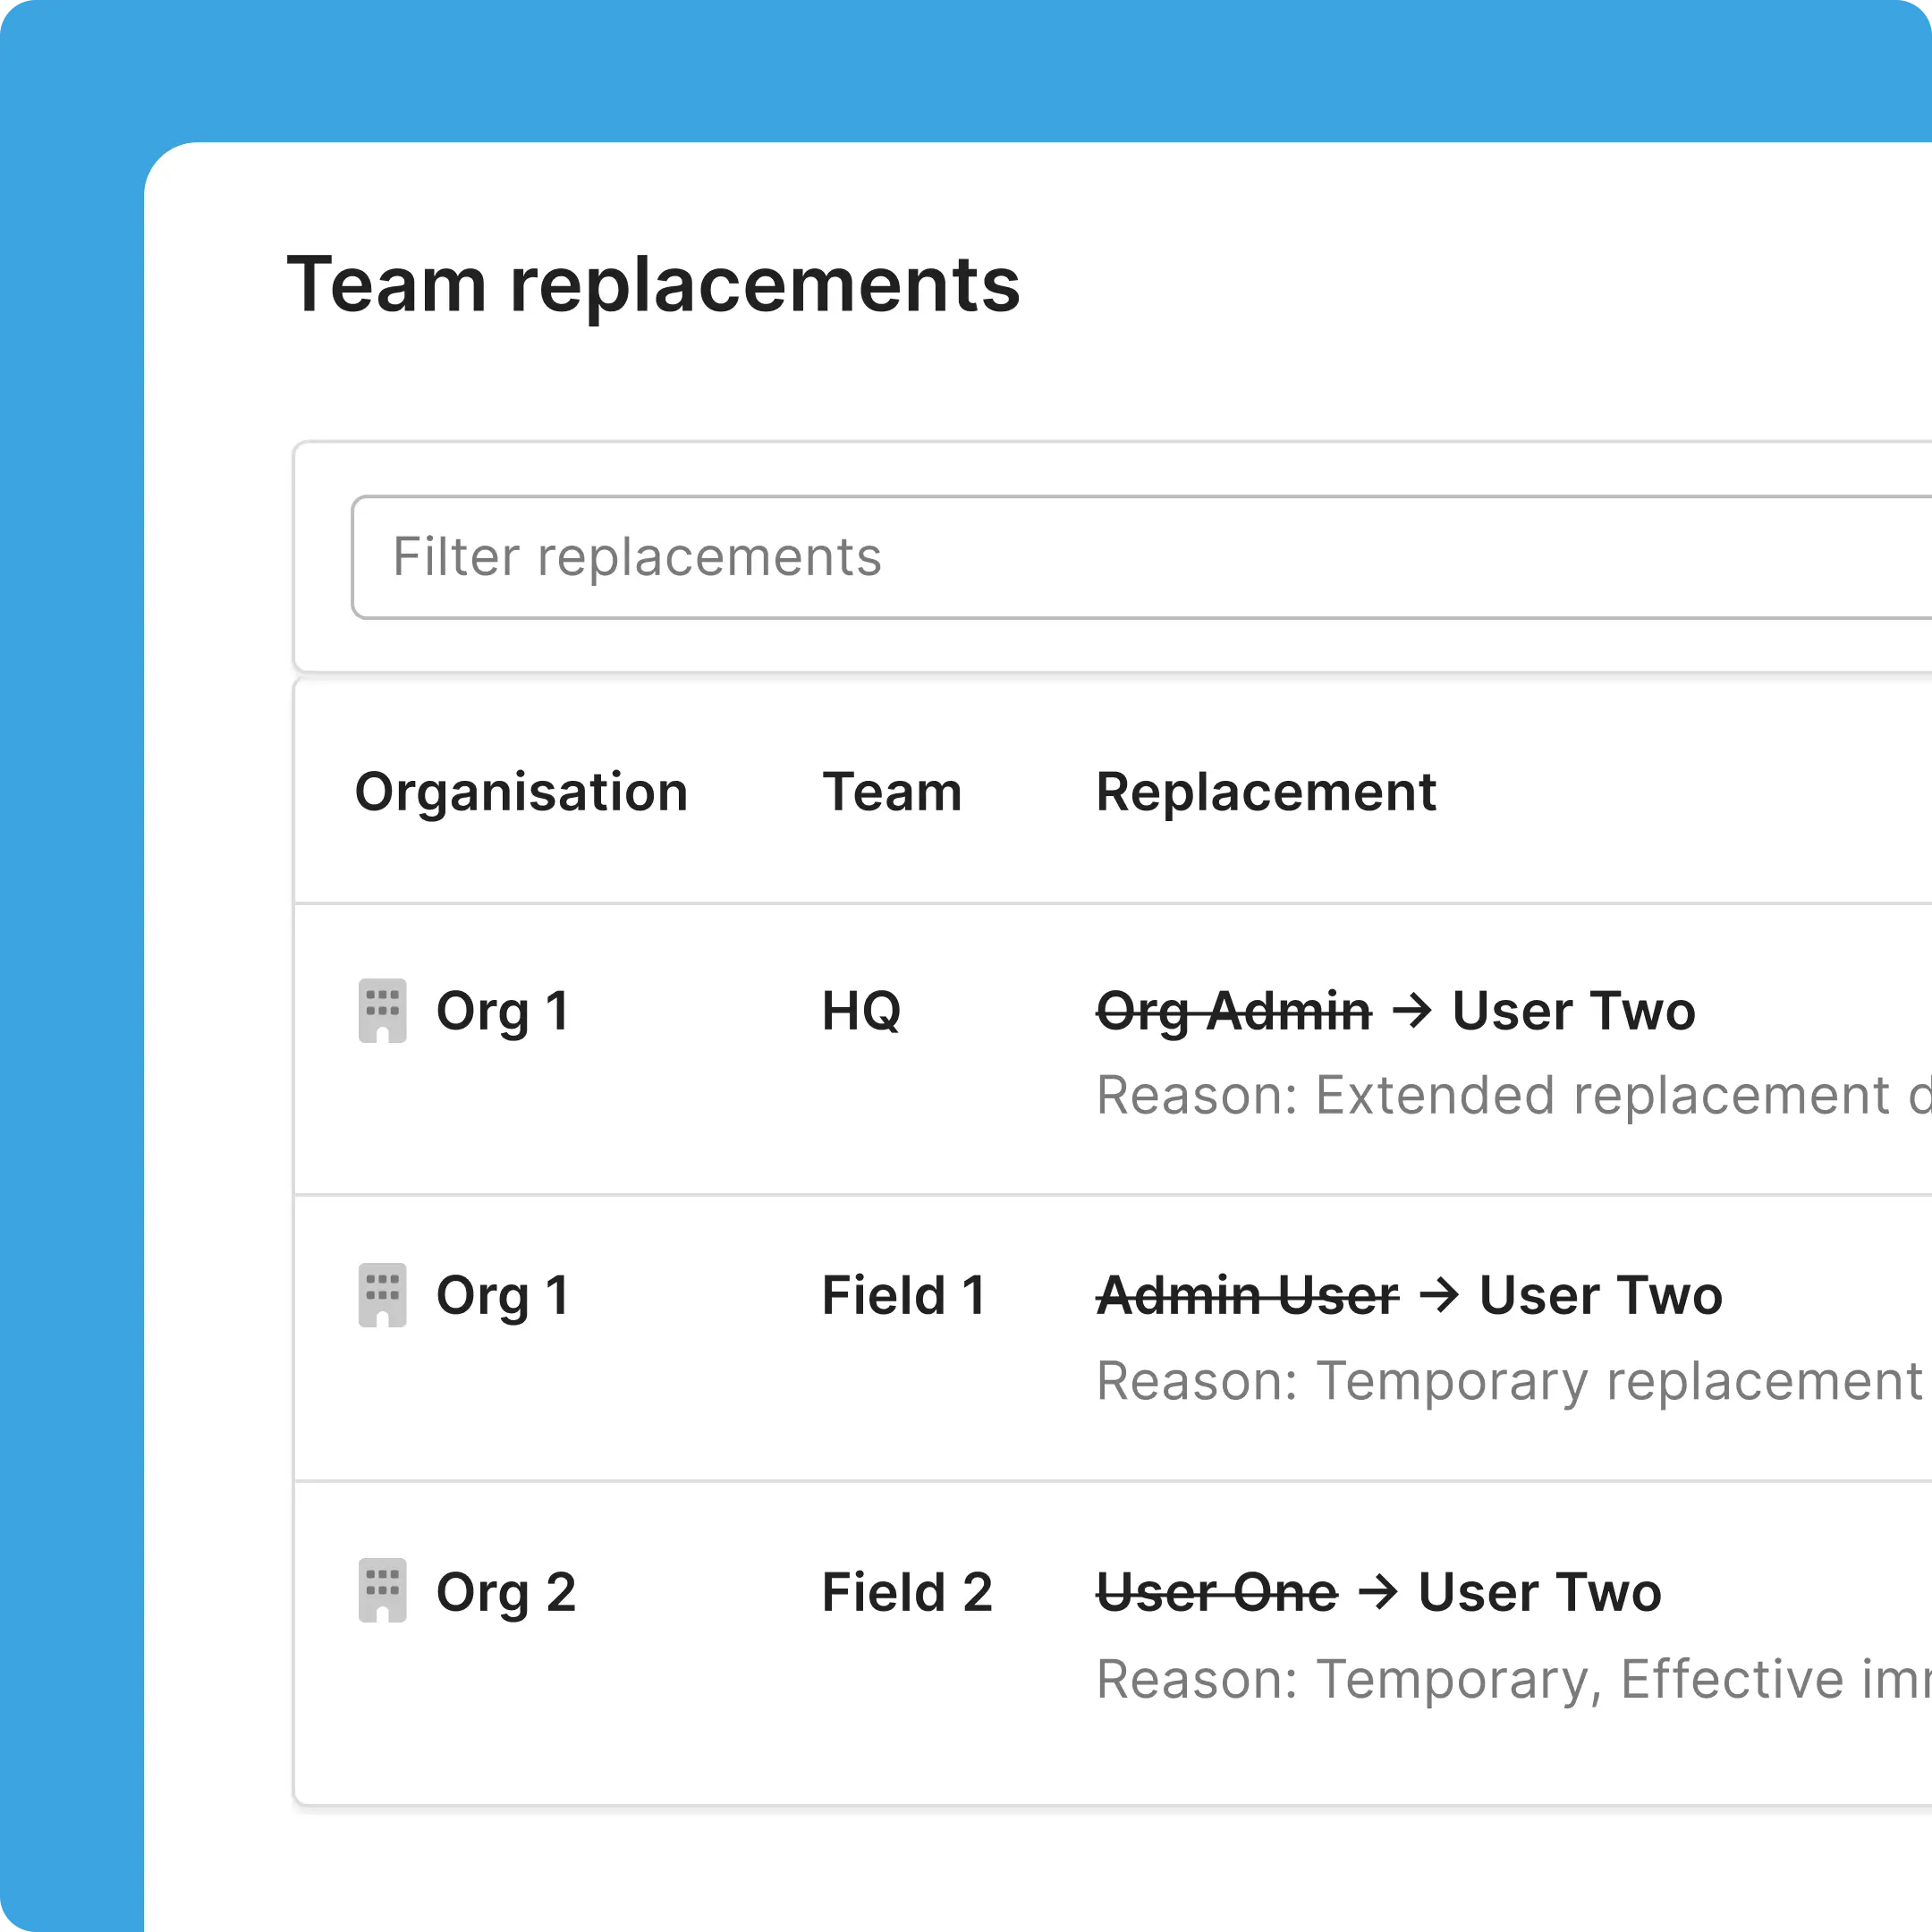1932x1932 pixels.
Task: Click the Org 2 organisation name
Action: pos(506,1592)
